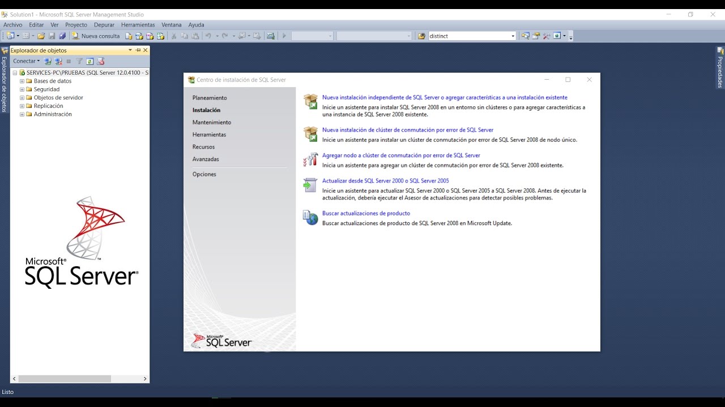Select Planeamiento in installation center sidebar
Screen dimensions: 725x407
tap(210, 98)
